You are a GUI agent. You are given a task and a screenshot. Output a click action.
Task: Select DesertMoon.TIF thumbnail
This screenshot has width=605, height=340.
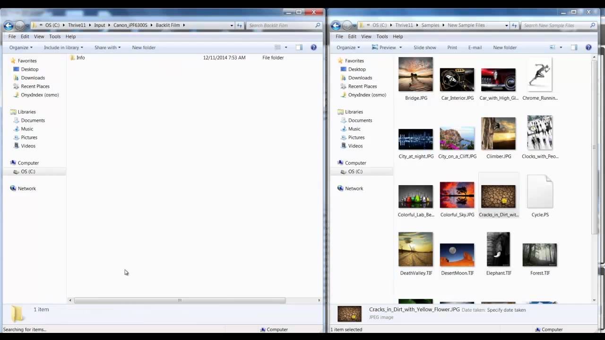[x=457, y=255]
